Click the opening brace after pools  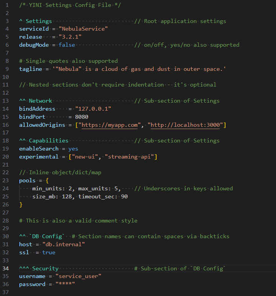(47, 181)
